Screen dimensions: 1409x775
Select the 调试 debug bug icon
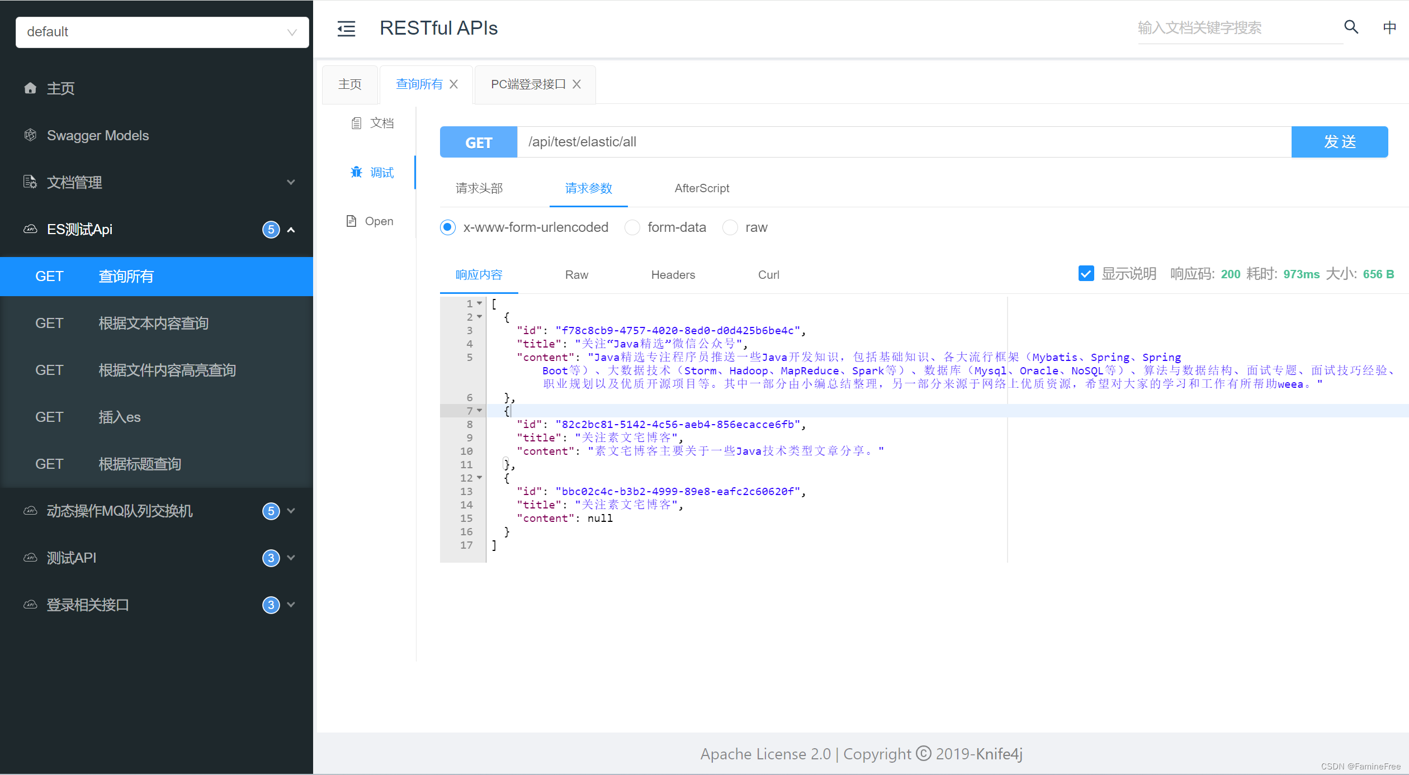[356, 172]
